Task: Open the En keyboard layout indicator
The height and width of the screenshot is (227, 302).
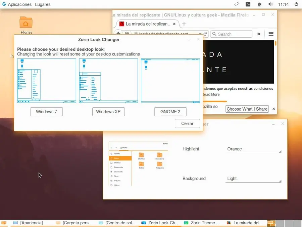Action: click(248, 4)
